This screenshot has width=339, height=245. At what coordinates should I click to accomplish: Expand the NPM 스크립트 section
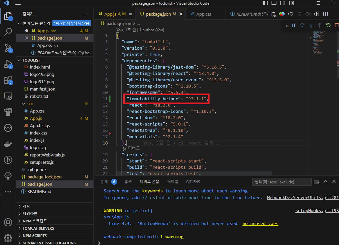coord(55,221)
